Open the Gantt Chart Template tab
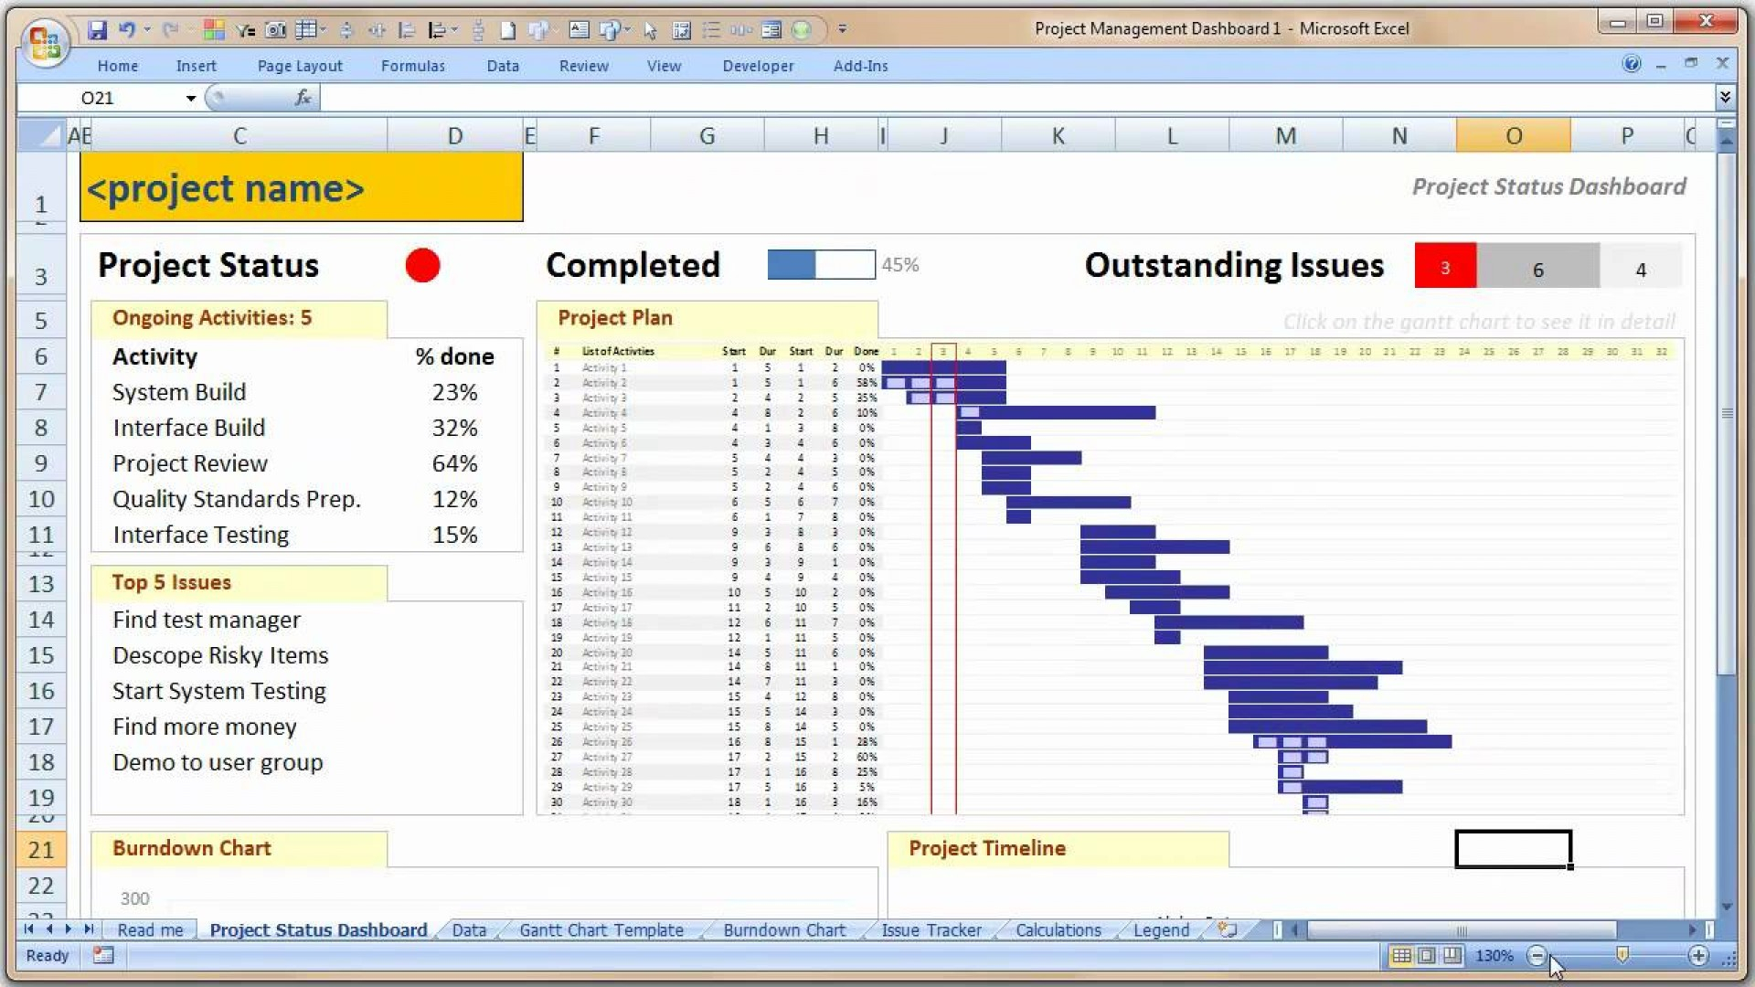 (602, 930)
